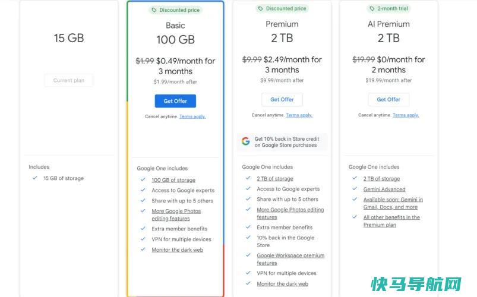Click checkmark next to Basic VPN for multiple devices
Screen dimensions: 477x297
(x=143, y=239)
